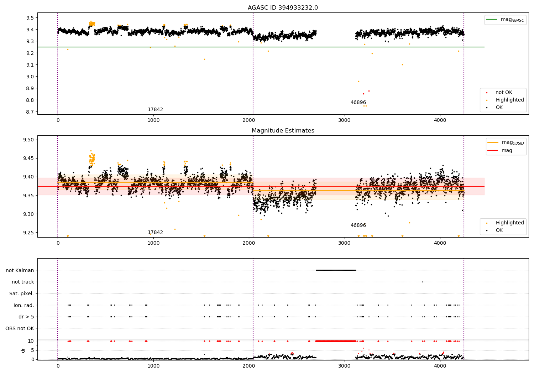The width and height of the screenshot is (534, 374).
Task: Click the '4000' x-axis tick of middle plot
Action: pos(440,243)
